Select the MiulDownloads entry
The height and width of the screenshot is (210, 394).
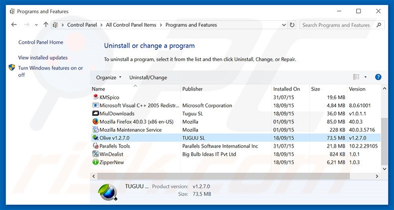[235, 113]
